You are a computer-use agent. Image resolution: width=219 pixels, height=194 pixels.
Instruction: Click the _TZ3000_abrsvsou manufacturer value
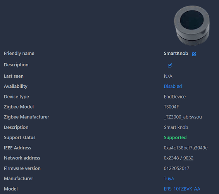tap(183, 117)
